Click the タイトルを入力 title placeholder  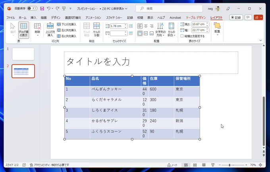[151, 62]
